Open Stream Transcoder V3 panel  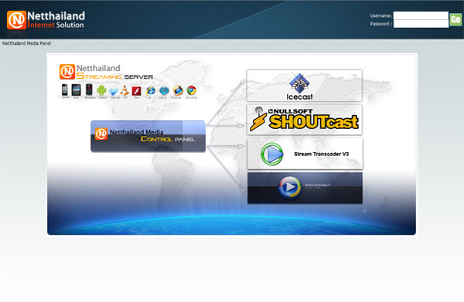click(x=305, y=154)
